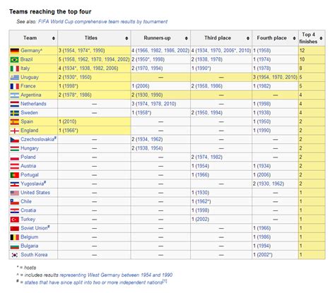The height and width of the screenshot is (293, 335).
Task: Click the Uruguay flag icon
Action: [x=15, y=78]
